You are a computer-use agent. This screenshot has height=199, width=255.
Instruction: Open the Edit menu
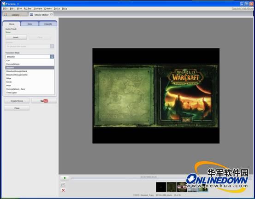pos(12,9)
